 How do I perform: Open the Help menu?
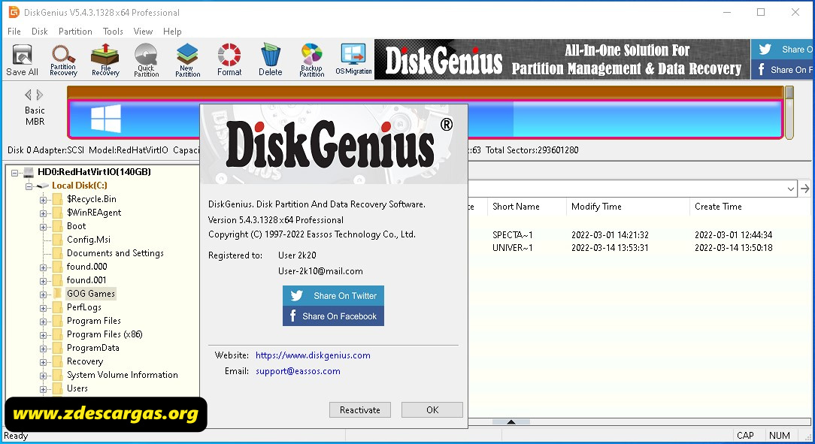172,31
